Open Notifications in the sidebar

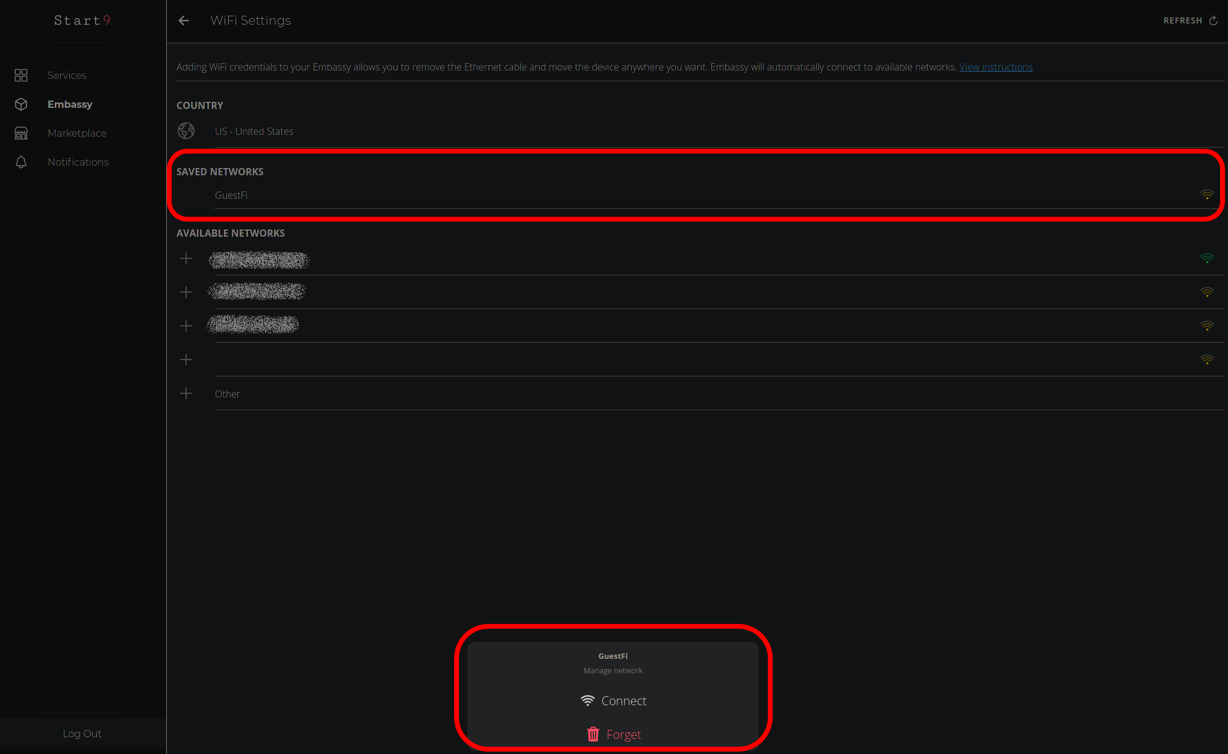(x=78, y=162)
